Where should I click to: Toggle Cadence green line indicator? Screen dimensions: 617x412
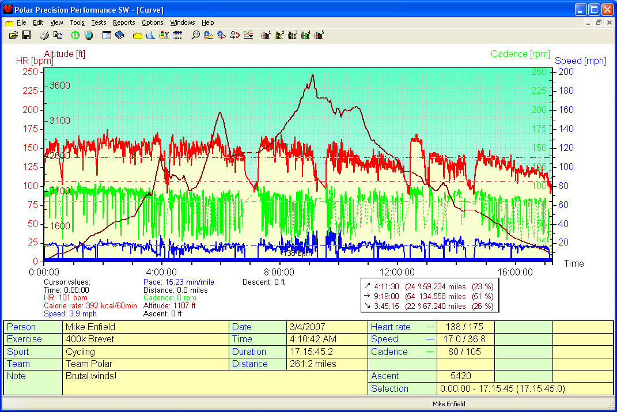click(430, 352)
